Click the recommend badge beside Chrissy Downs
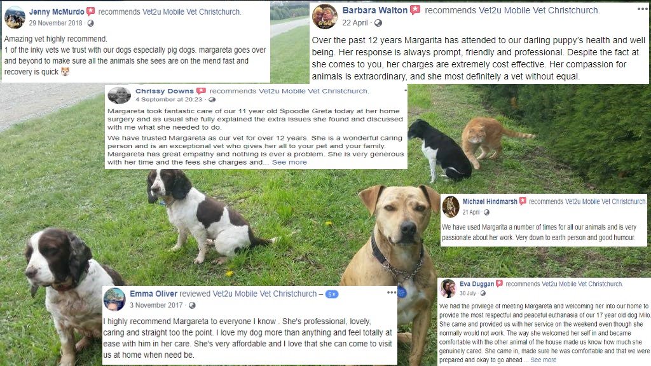The height and width of the screenshot is (366, 651). [201, 91]
